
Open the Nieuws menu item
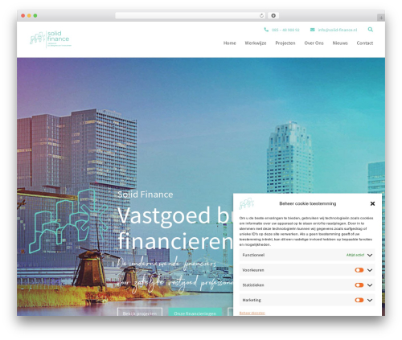[340, 43]
